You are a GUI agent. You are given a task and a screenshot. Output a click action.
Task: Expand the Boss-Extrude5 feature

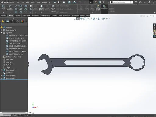pos(2,70)
